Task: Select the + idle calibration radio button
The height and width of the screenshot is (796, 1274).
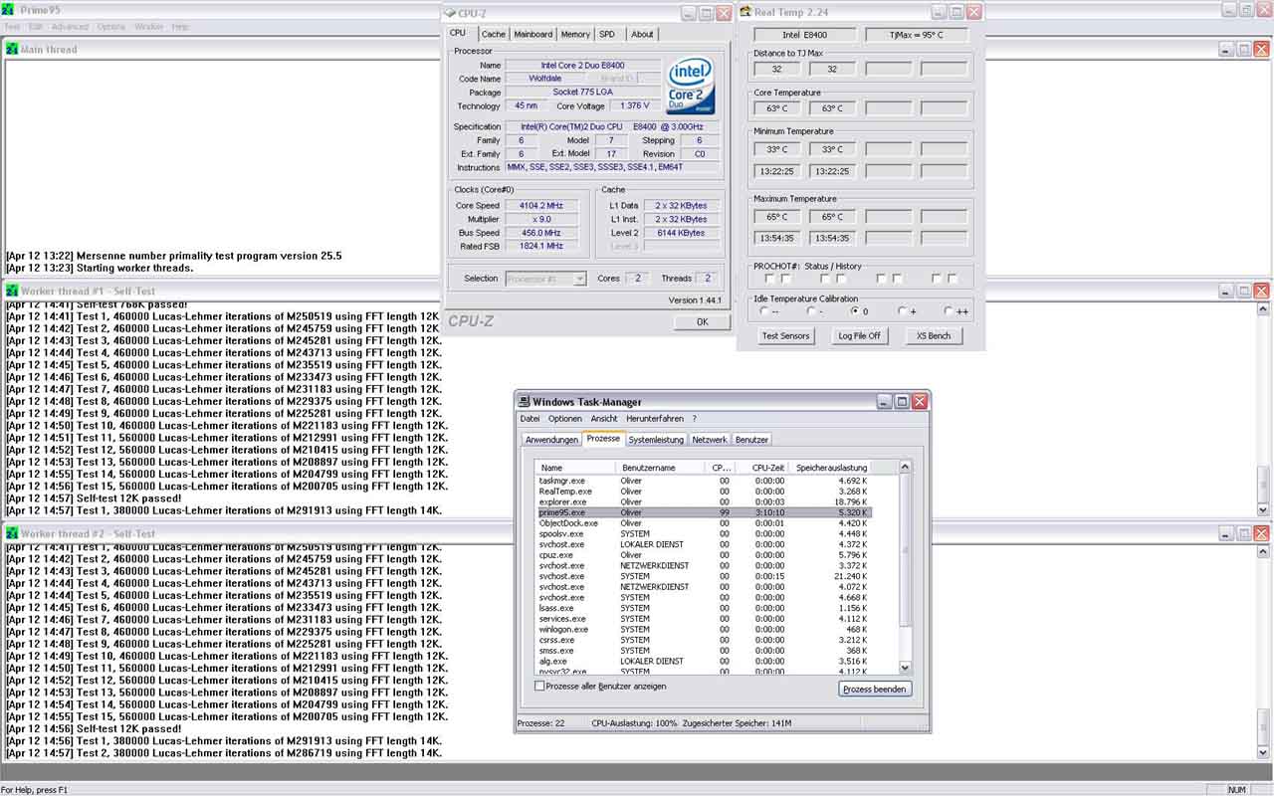Action: click(902, 310)
